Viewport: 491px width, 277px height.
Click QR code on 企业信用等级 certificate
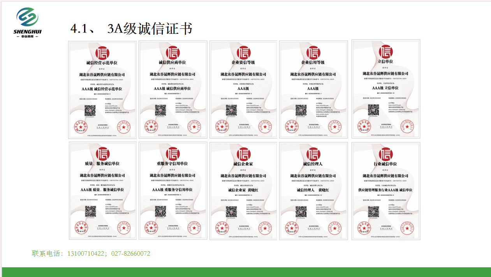pos(301,110)
